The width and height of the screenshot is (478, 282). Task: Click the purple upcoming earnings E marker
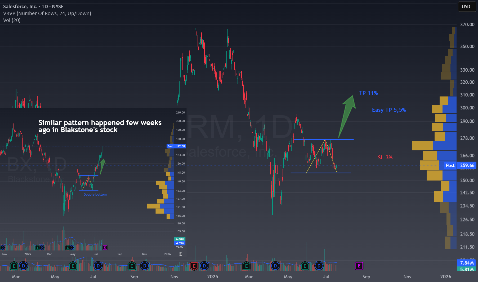(359, 266)
